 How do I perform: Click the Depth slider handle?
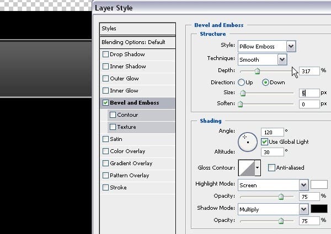tap(257, 71)
